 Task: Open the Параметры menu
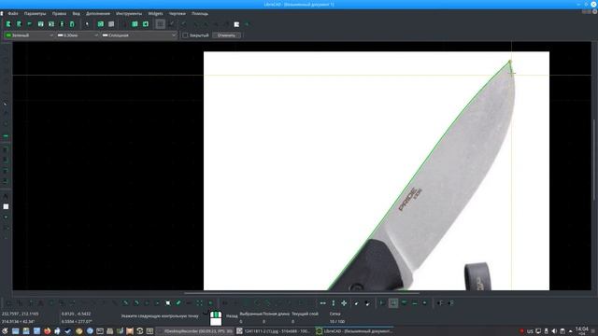35,13
